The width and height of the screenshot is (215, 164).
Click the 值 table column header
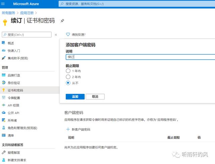(199, 137)
